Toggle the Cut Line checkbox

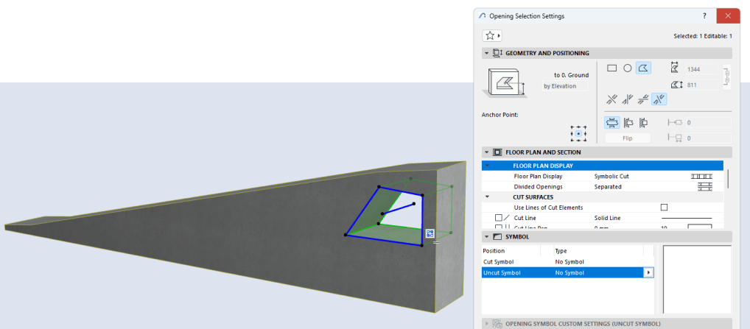tap(499, 219)
